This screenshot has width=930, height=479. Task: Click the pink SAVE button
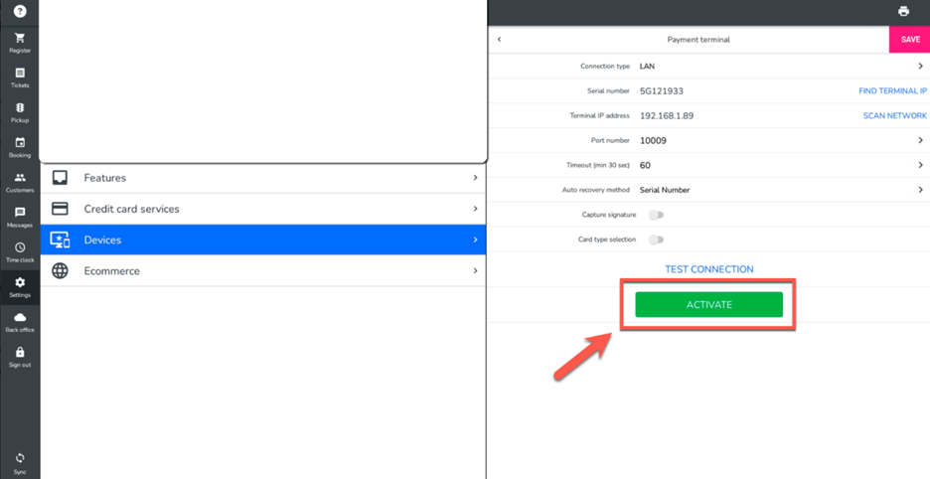[x=909, y=40]
